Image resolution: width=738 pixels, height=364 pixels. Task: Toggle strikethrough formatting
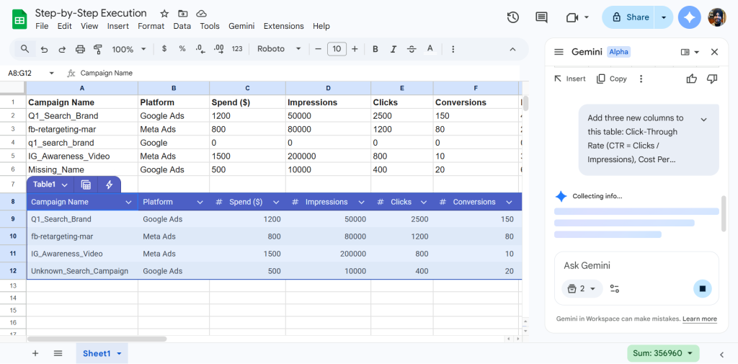pos(412,49)
